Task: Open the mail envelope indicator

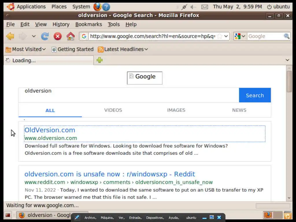Action: [205, 7]
